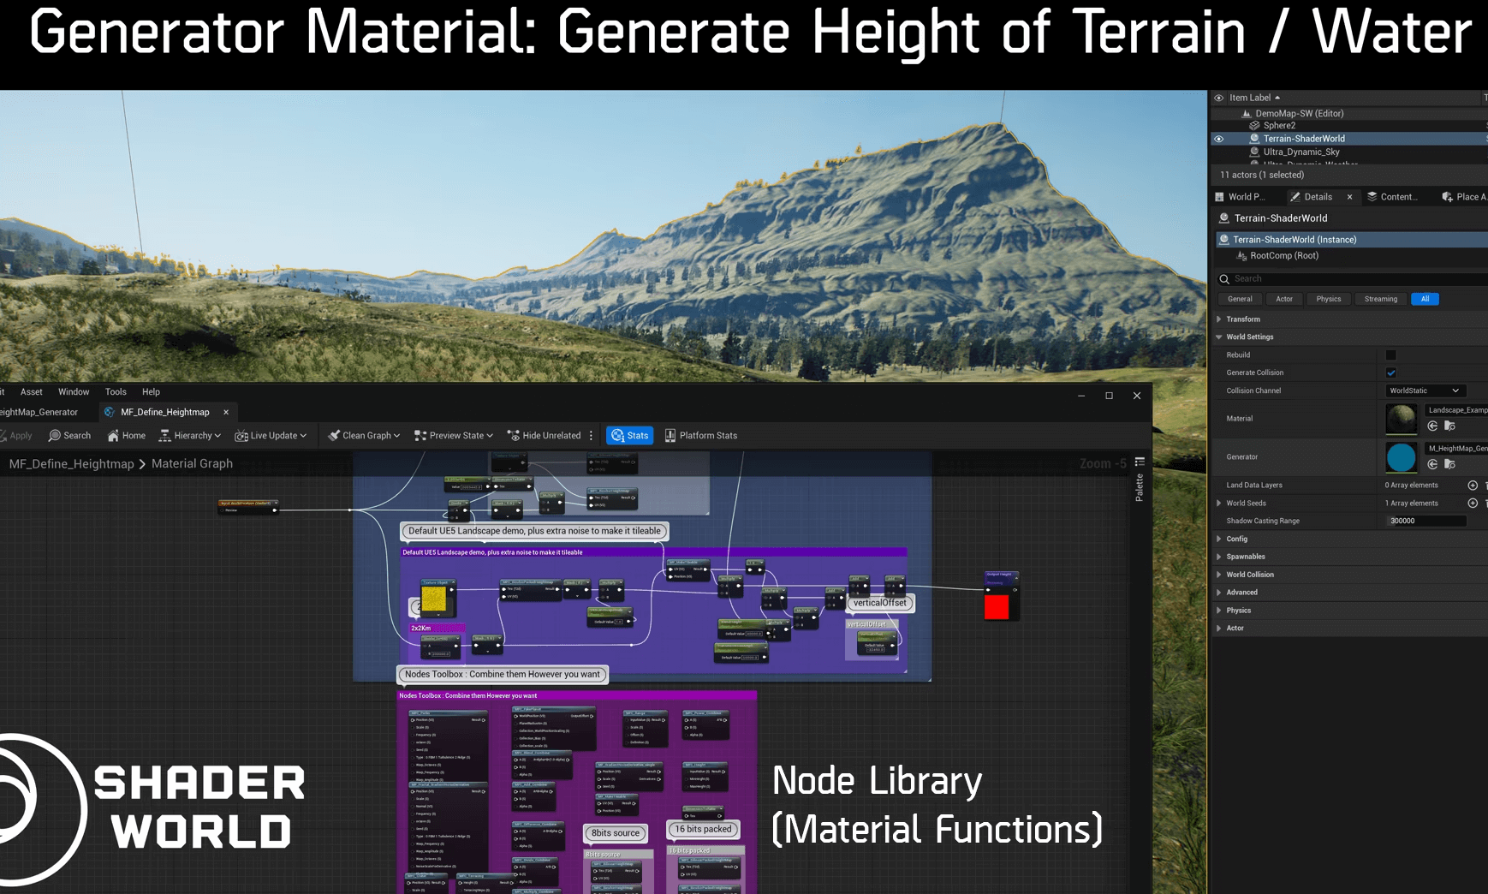The image size is (1488, 894).
Task: Click the '8bits source' comment bubble
Action: pyautogui.click(x=616, y=833)
